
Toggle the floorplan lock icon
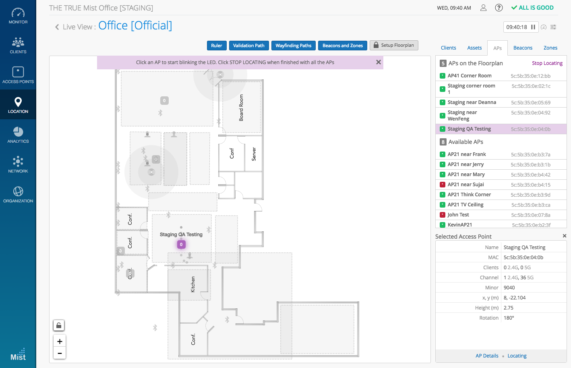pyautogui.click(x=59, y=325)
